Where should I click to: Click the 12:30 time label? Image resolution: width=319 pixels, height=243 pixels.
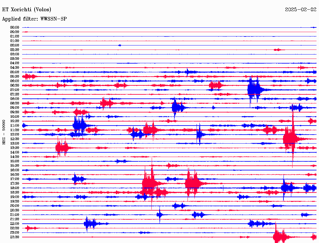coord(15,139)
